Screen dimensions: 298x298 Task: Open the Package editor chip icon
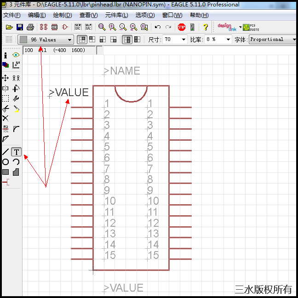click(x=54, y=27)
